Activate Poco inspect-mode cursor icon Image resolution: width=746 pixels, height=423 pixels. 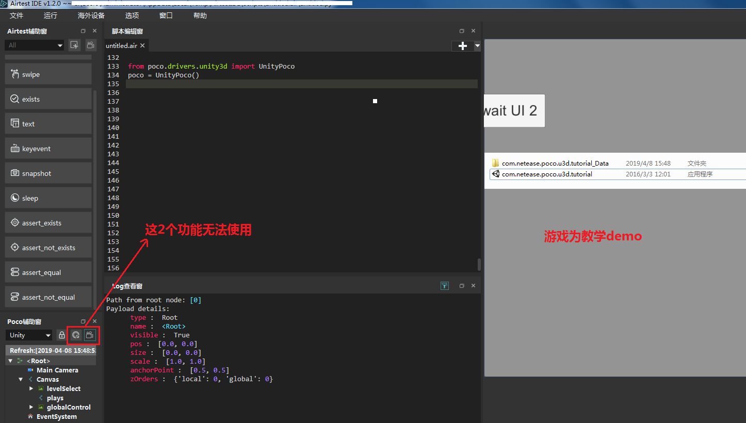76,335
